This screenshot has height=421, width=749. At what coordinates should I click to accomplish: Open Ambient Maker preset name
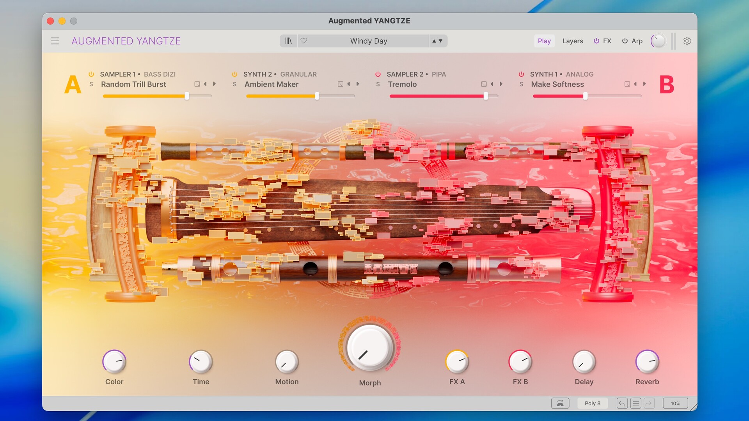tap(272, 84)
